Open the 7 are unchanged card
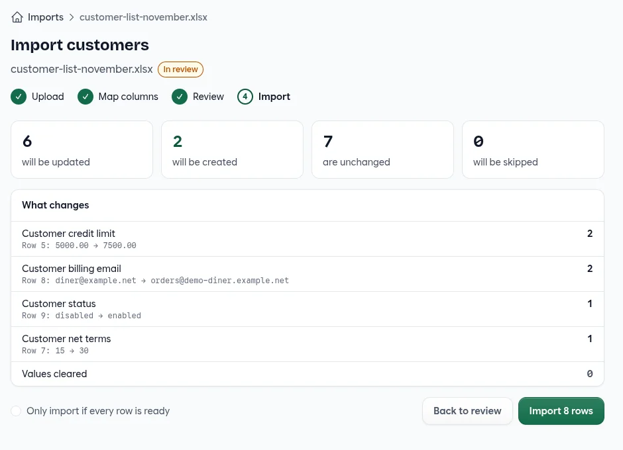Image resolution: width=623 pixels, height=450 pixels. [382, 150]
